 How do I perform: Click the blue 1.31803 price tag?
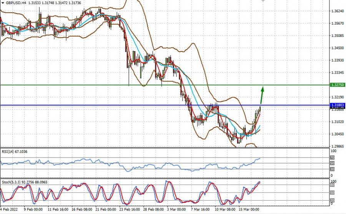(x=338, y=105)
